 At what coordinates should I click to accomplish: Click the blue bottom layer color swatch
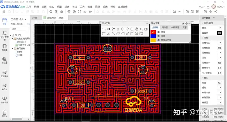point(153,36)
